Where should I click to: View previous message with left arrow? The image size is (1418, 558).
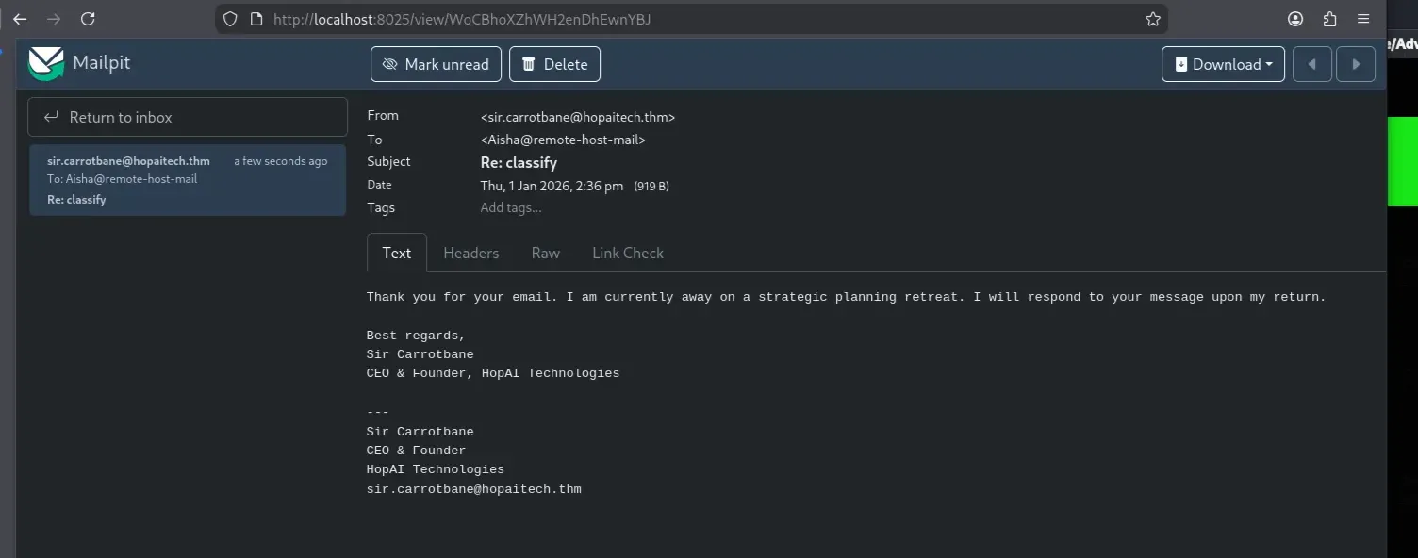(x=1311, y=64)
